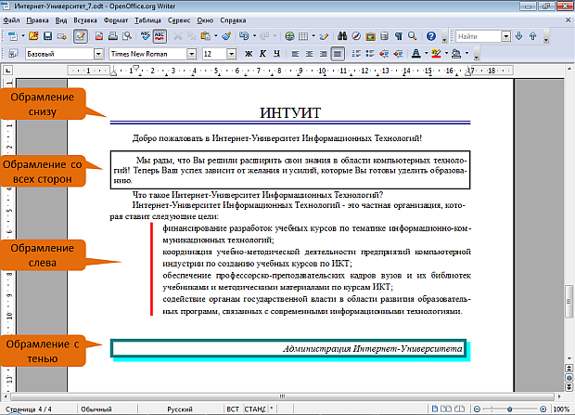Toggle numbered list
The image size is (575, 415).
(x=356, y=54)
